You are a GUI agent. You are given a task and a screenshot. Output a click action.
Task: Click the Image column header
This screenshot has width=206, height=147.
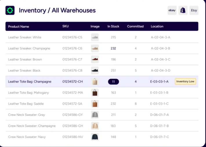pyautogui.click(x=95, y=26)
